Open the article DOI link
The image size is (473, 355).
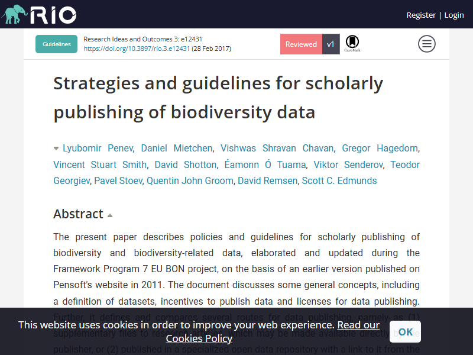[x=137, y=49]
